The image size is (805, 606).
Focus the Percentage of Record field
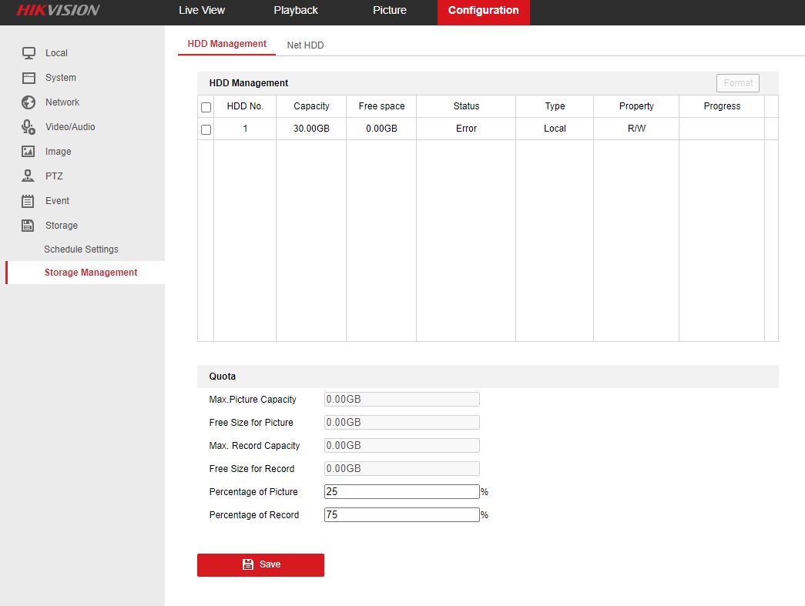point(401,515)
